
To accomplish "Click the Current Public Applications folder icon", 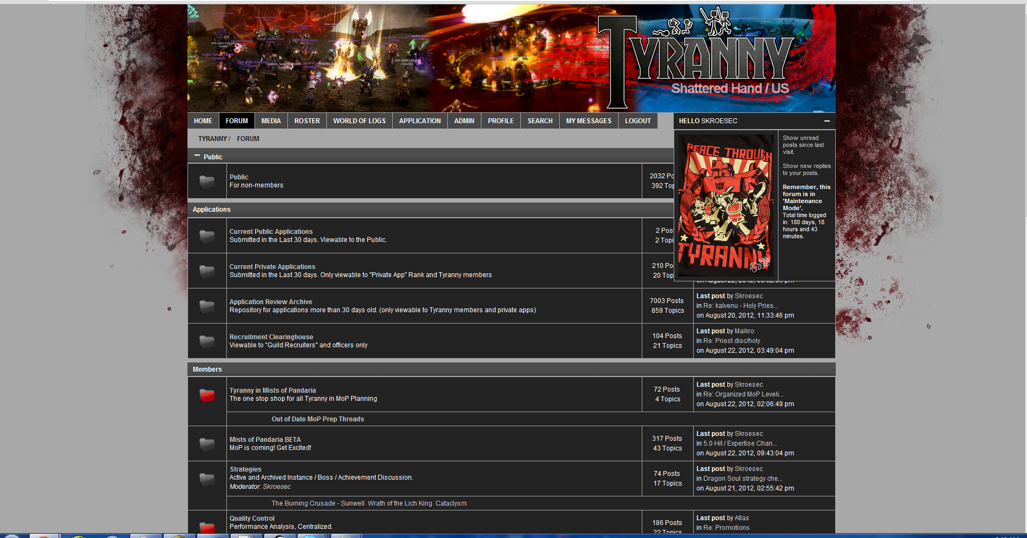I will (x=207, y=236).
